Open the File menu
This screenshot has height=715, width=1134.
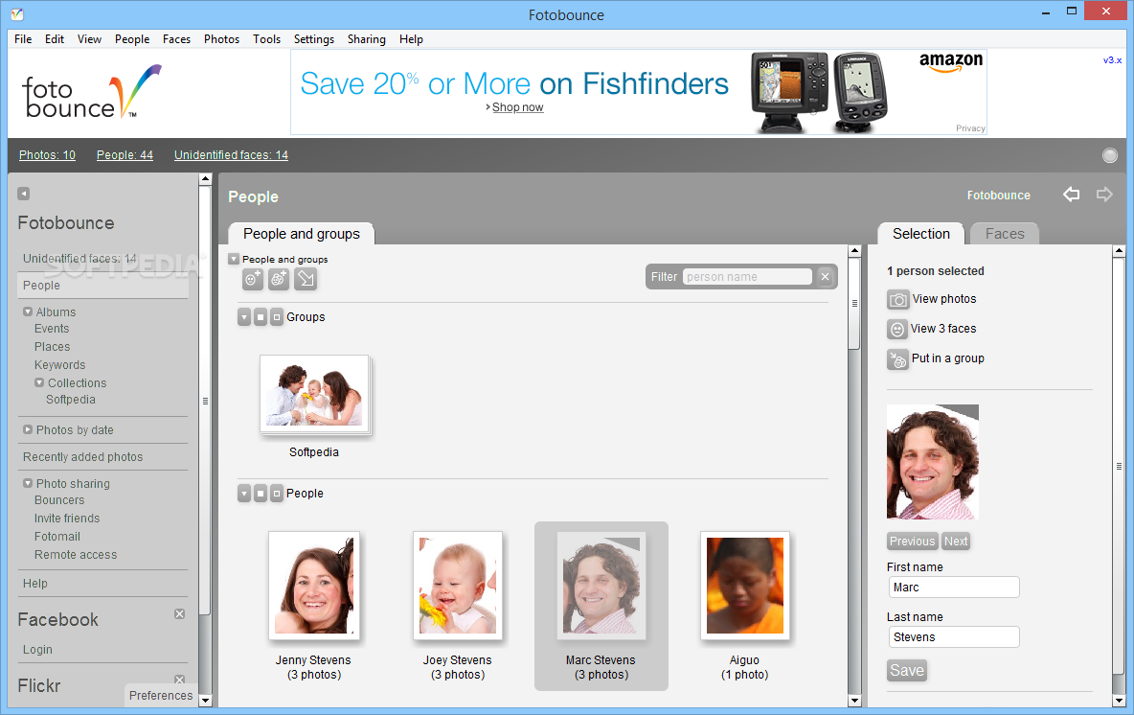[23, 39]
